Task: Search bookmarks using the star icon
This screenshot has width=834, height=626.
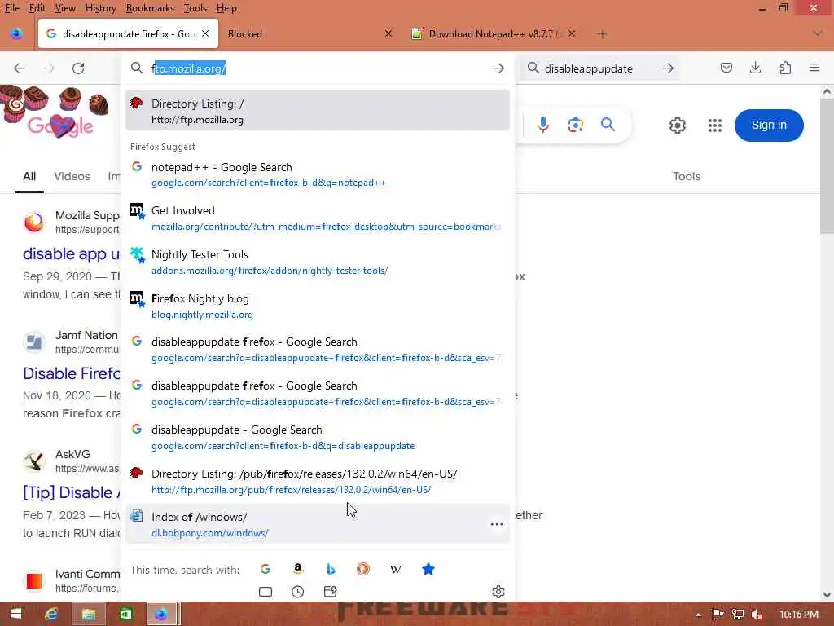Action: coord(428,569)
